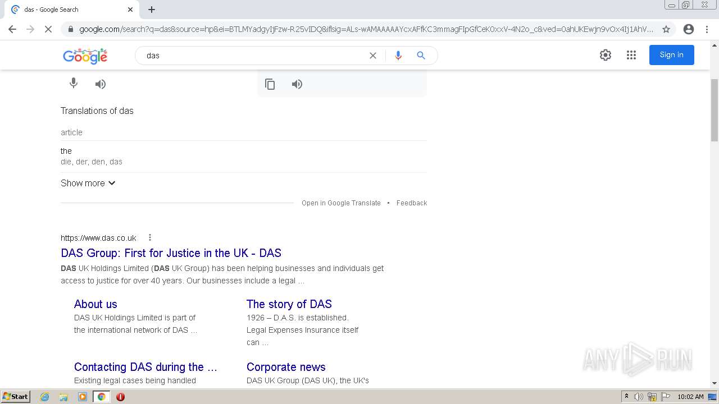Open DAS Group: First for Justice result
This screenshot has height=404, width=719.
click(171, 253)
